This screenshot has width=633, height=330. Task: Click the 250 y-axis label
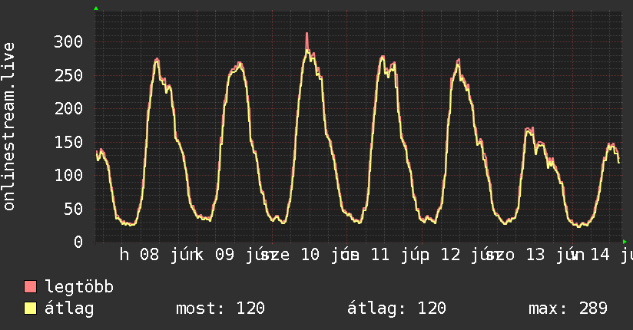pyautogui.click(x=68, y=75)
